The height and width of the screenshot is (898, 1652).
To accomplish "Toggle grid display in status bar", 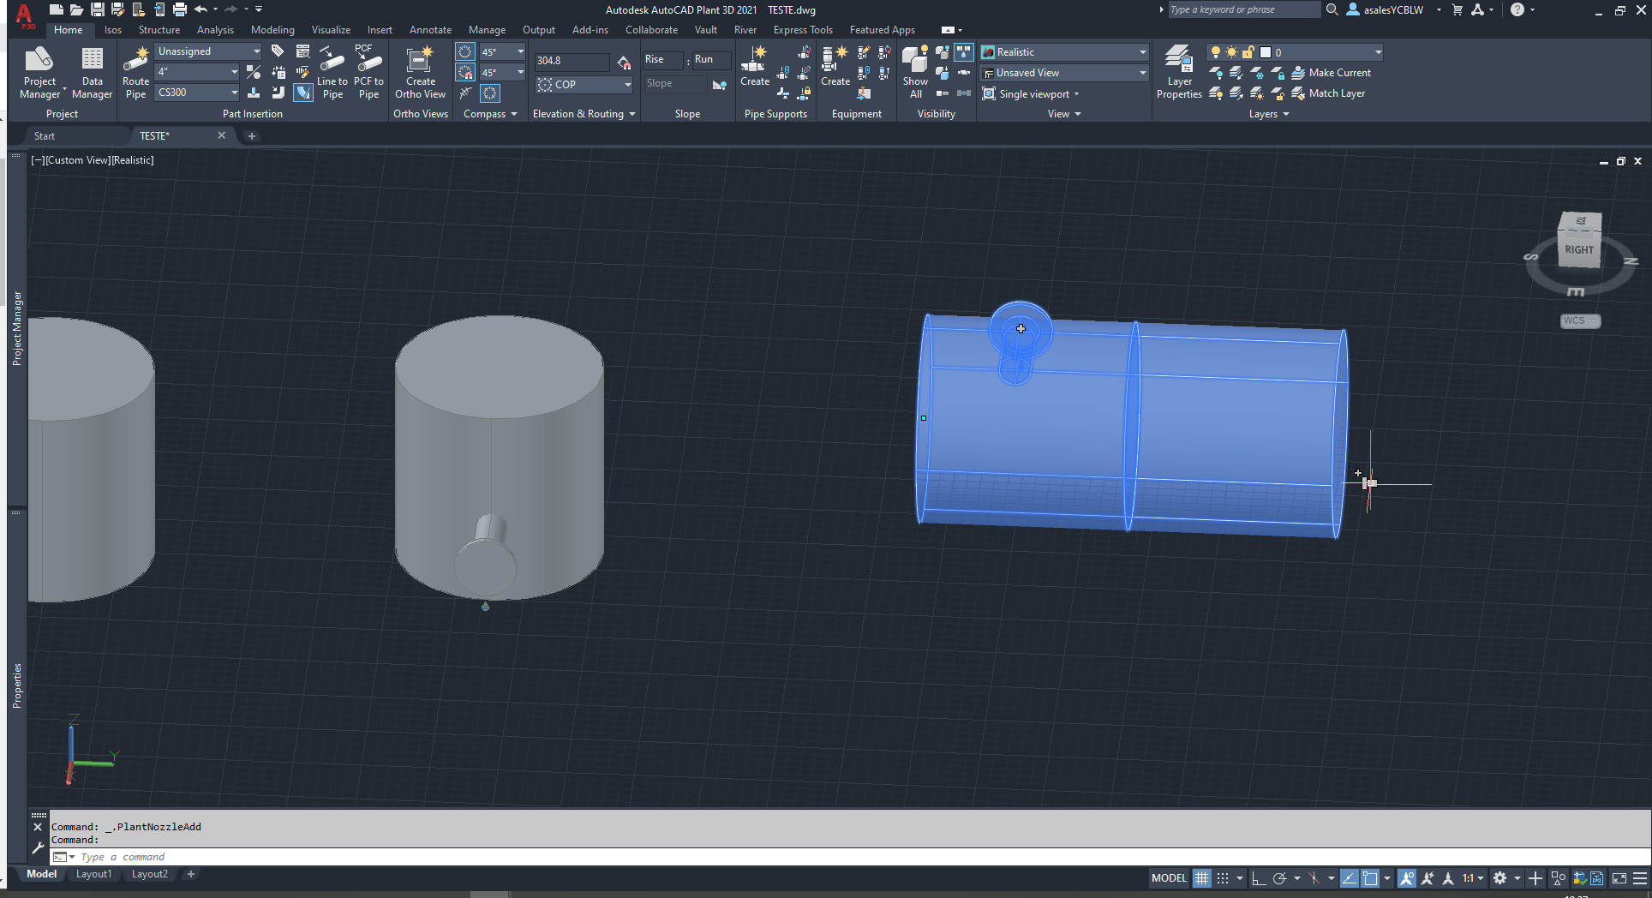I will [1202, 878].
